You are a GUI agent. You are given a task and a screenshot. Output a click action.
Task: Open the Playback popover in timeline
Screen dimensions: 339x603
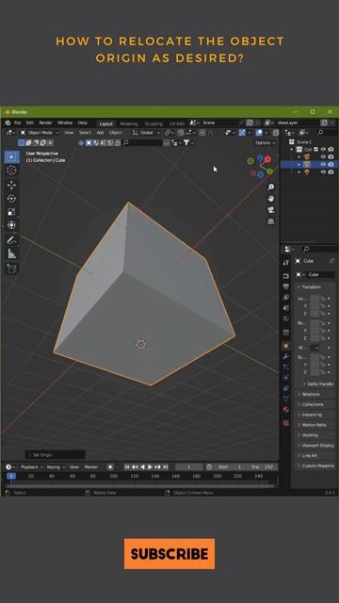31,467
